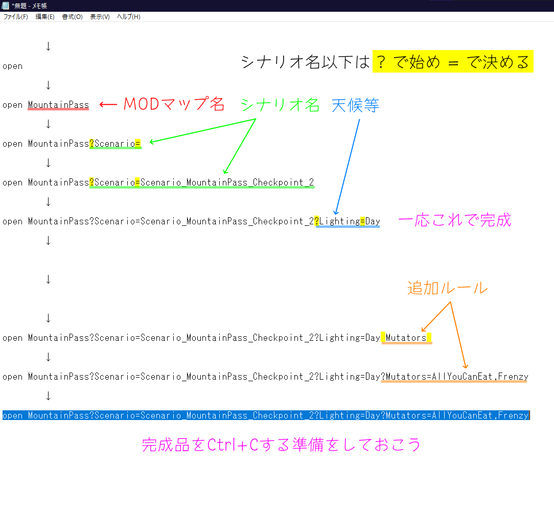Click the line ending with the short green-underlined Scenario=
This screenshot has width=554, height=511.
72,144
